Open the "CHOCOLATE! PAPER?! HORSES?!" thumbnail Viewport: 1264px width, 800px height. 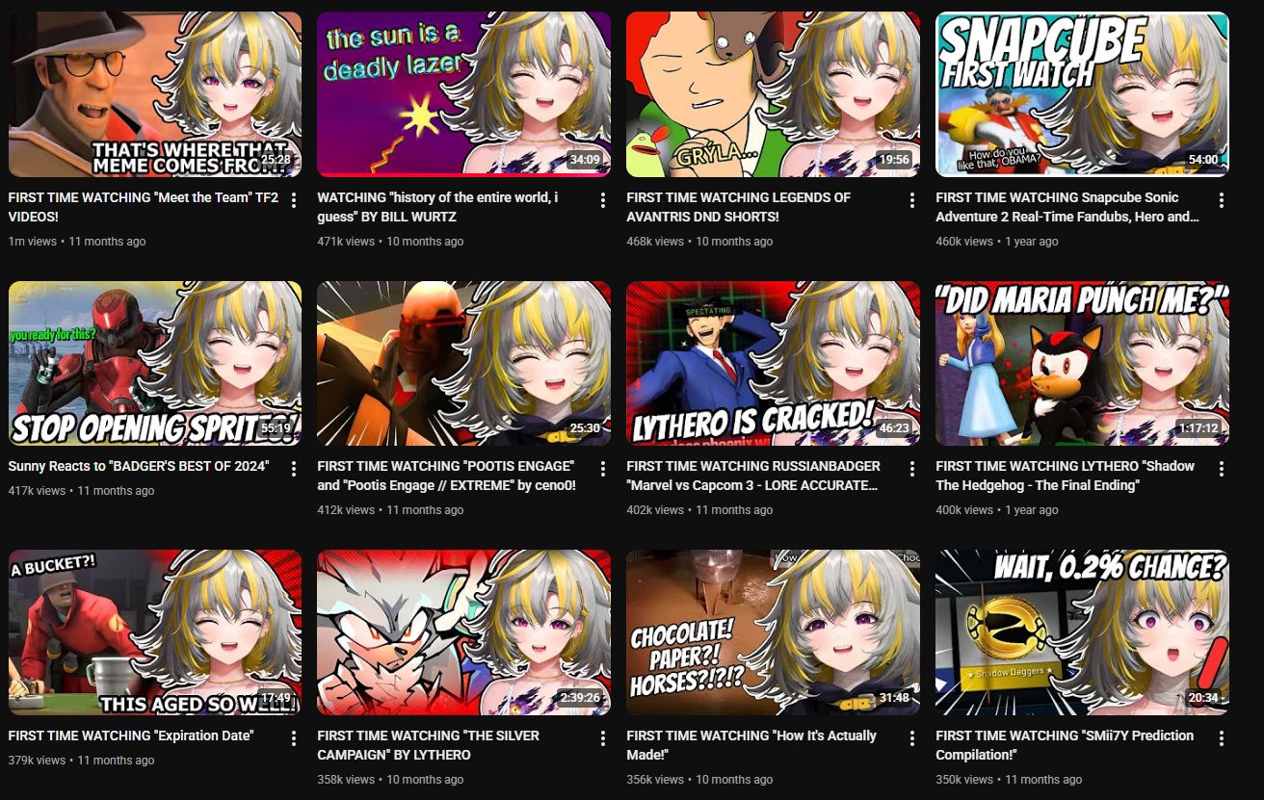(x=773, y=632)
